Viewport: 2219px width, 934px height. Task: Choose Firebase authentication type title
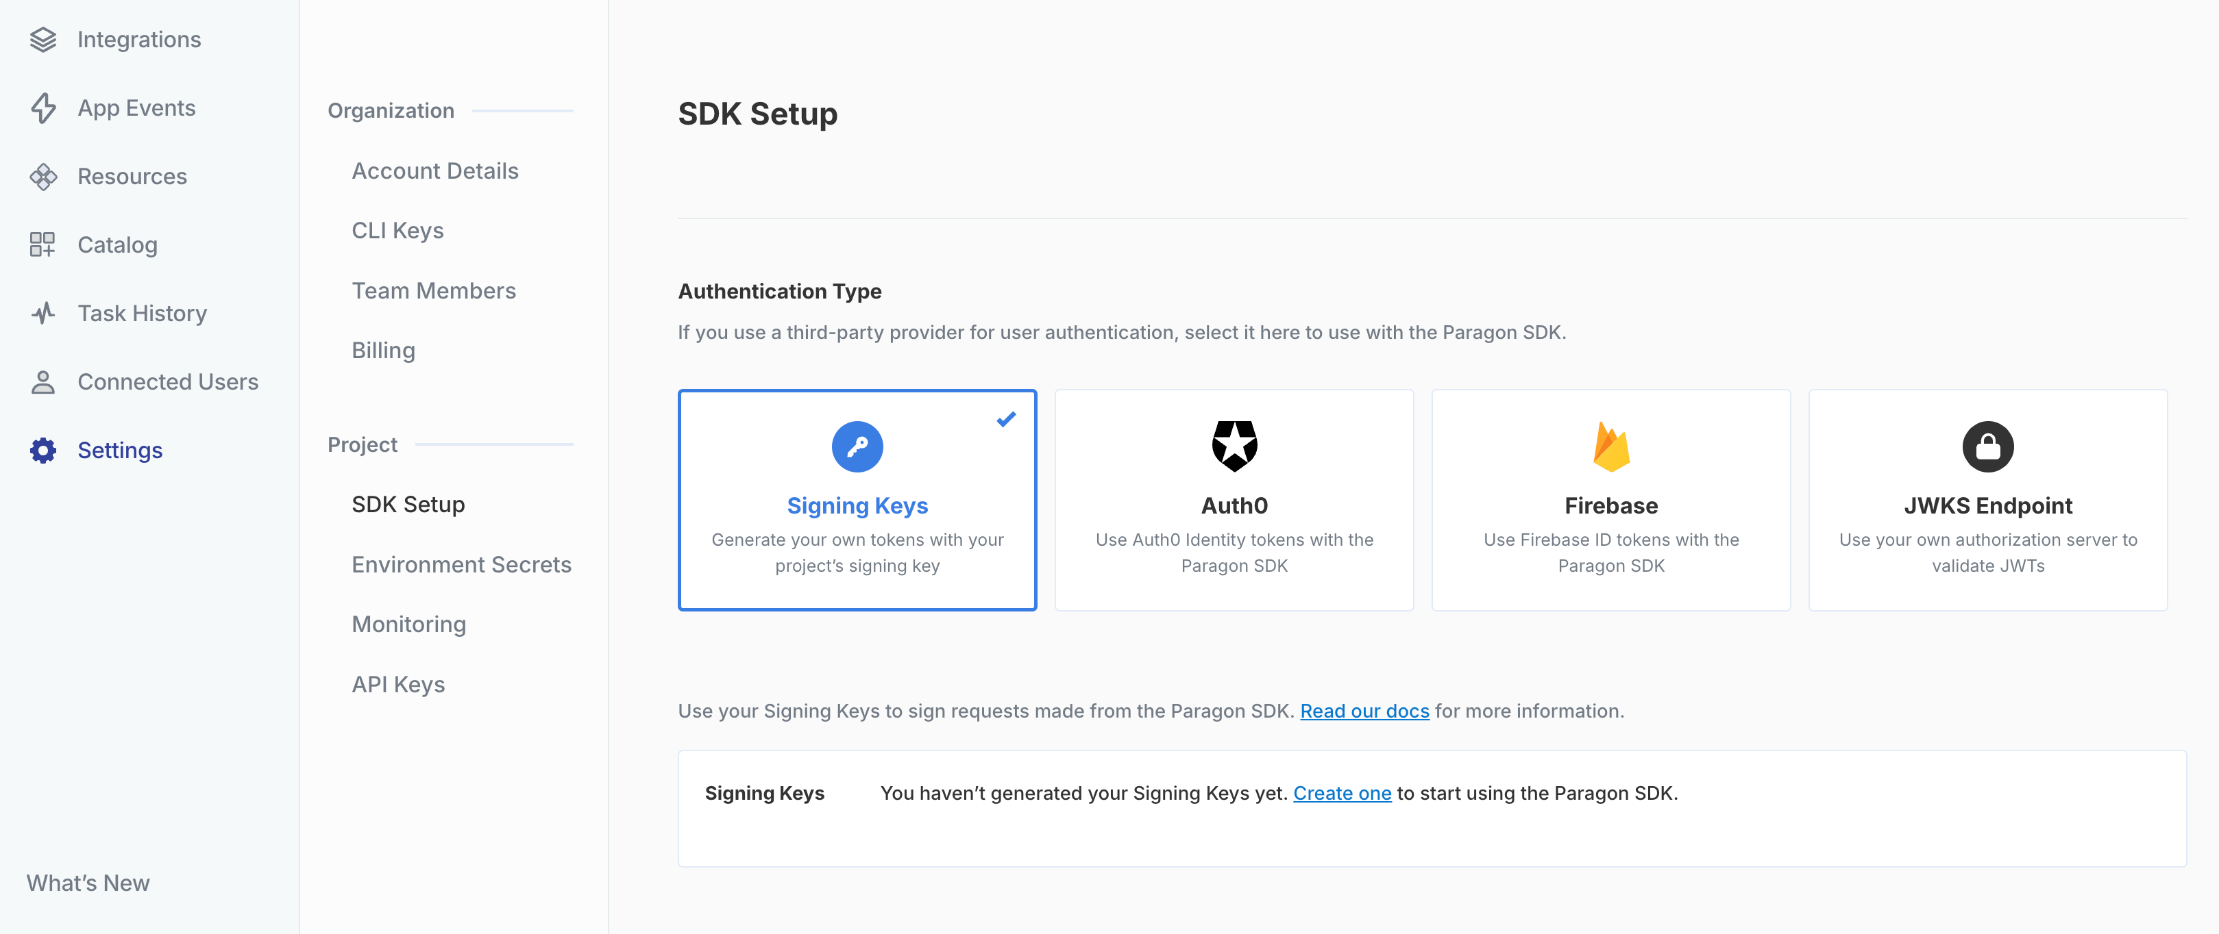coord(1611,505)
